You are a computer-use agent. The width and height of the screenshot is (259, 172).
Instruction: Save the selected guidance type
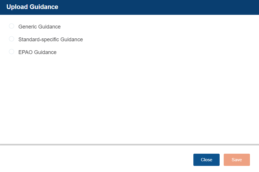237,160
